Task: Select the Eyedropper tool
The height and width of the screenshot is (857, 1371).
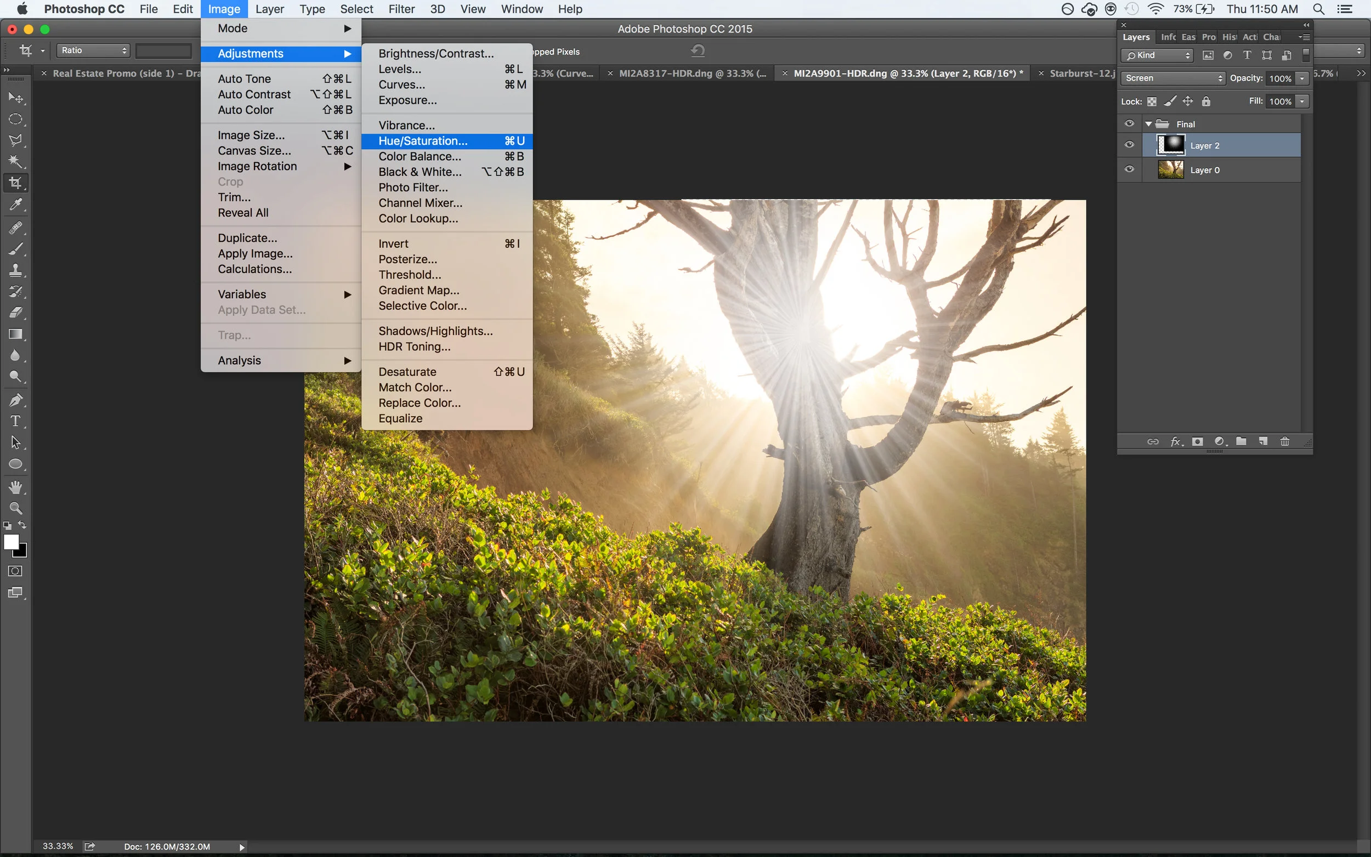Action: point(15,204)
